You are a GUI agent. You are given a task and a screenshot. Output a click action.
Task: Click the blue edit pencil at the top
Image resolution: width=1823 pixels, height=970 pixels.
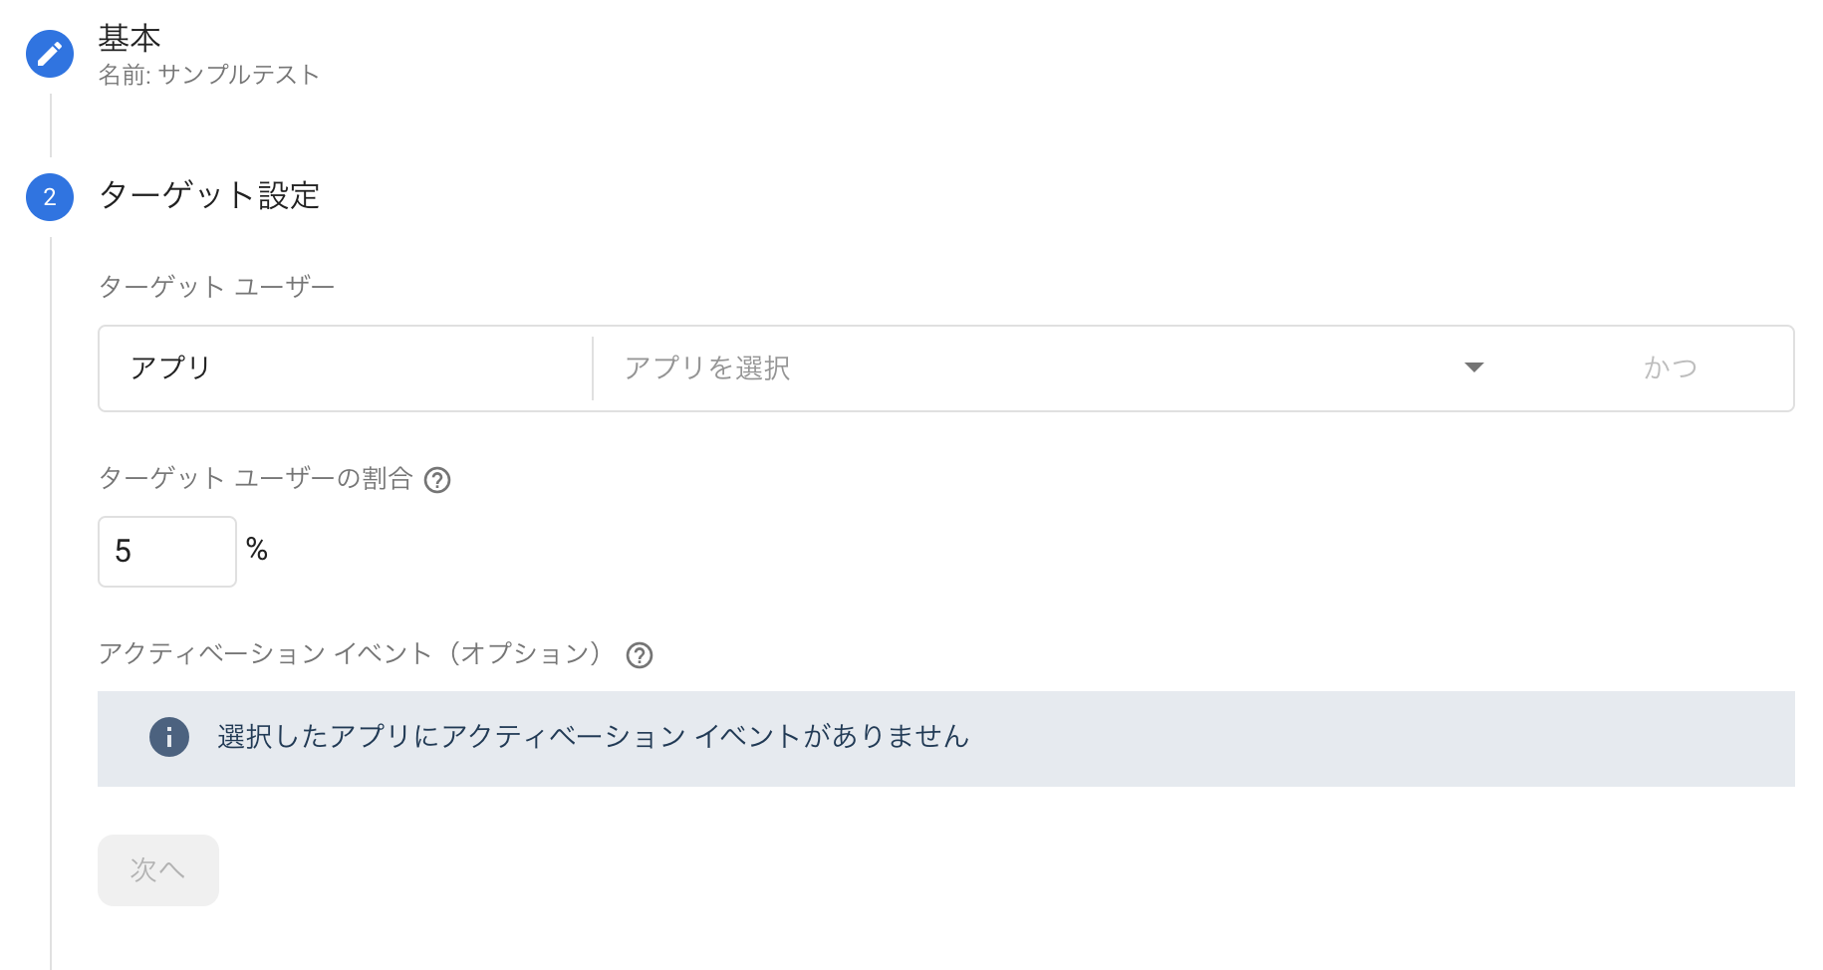[49, 54]
